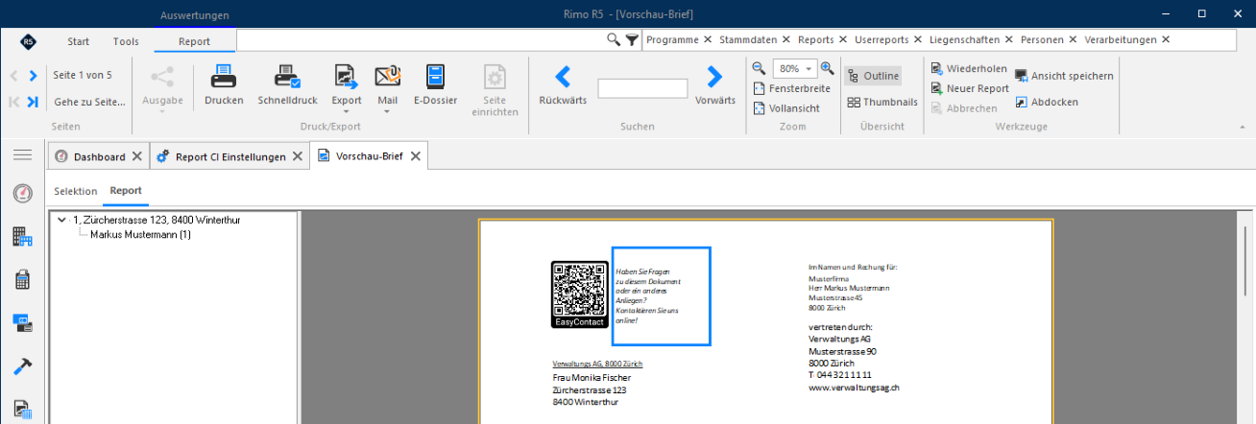Open the zoom percentage dropdown
This screenshot has height=424, width=1256.
[809, 69]
